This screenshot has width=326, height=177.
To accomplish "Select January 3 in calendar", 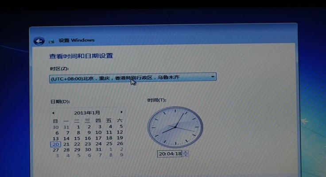I will pyautogui.click(x=100, y=127).
